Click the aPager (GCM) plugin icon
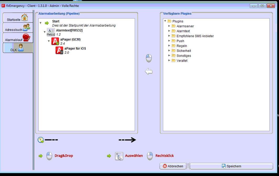This screenshot has width=279, height=176. tap(55, 41)
